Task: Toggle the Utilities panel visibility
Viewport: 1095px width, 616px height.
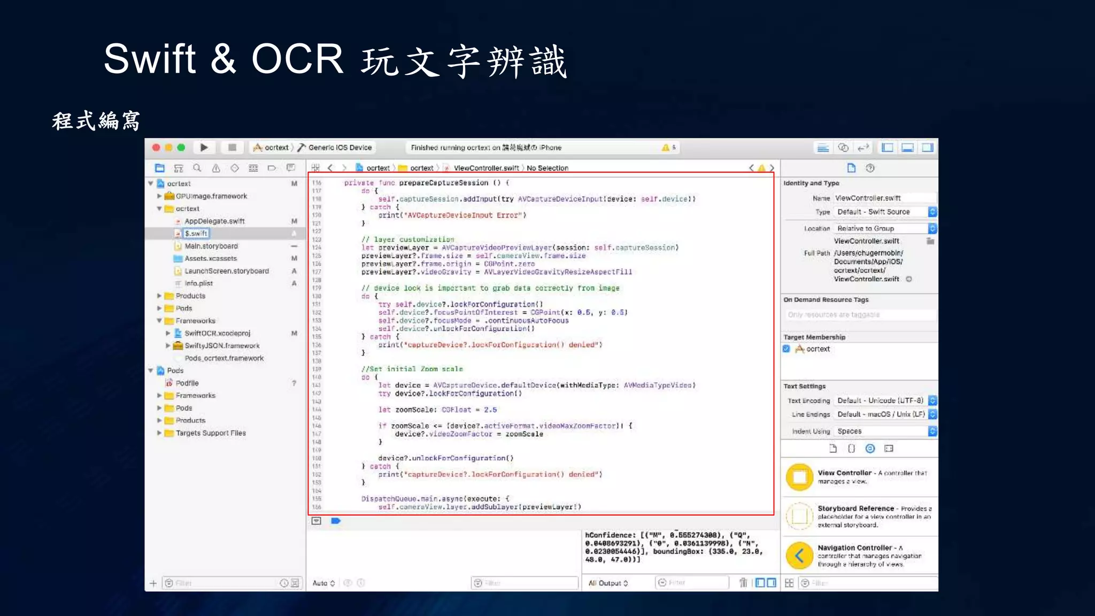Action: click(928, 148)
